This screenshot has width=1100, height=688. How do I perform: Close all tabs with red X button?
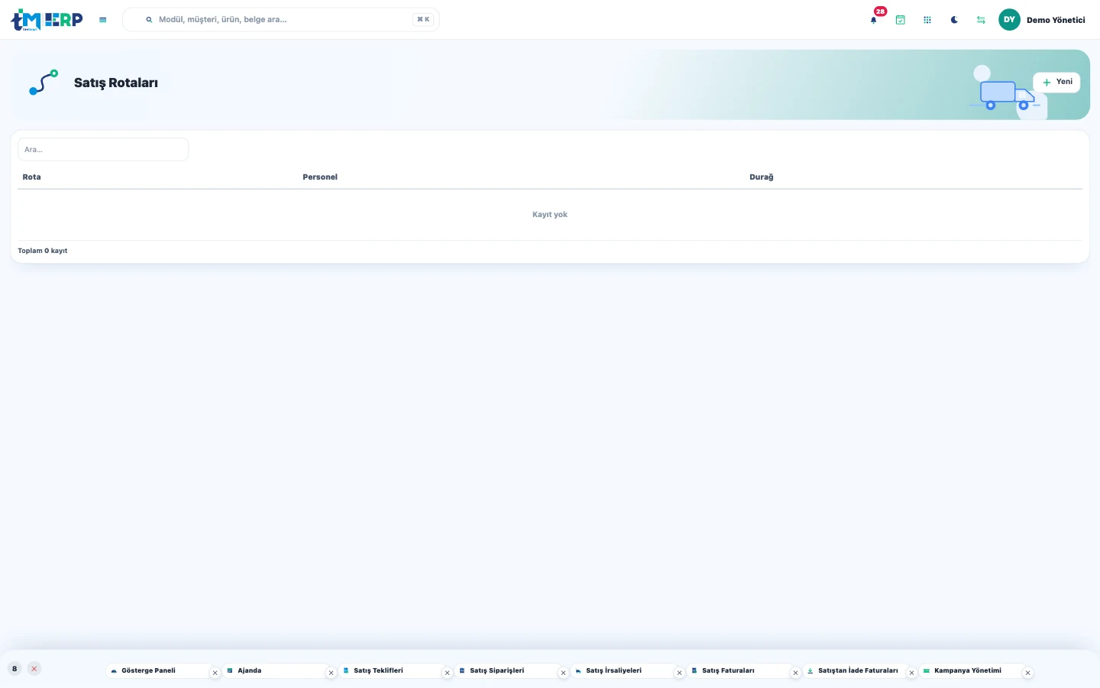(34, 669)
